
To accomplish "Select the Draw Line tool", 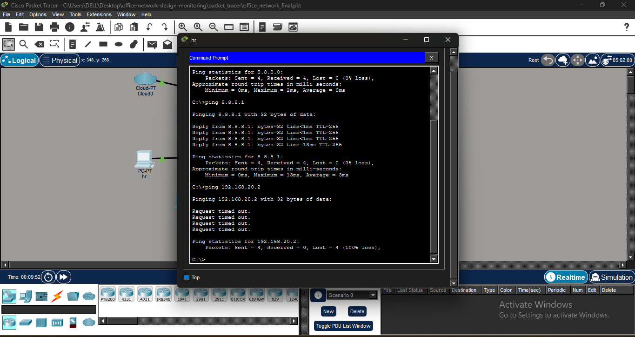I will (x=88, y=44).
